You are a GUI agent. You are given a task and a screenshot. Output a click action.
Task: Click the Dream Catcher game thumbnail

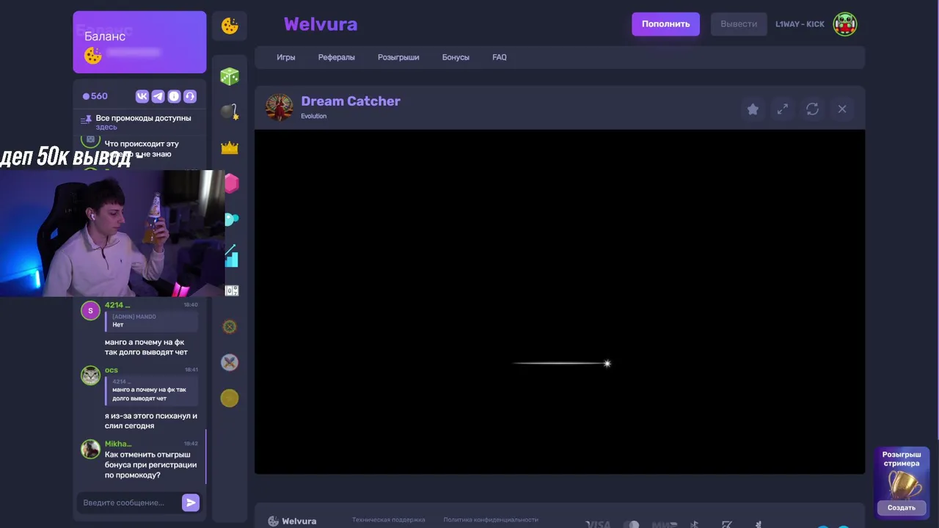coord(279,107)
